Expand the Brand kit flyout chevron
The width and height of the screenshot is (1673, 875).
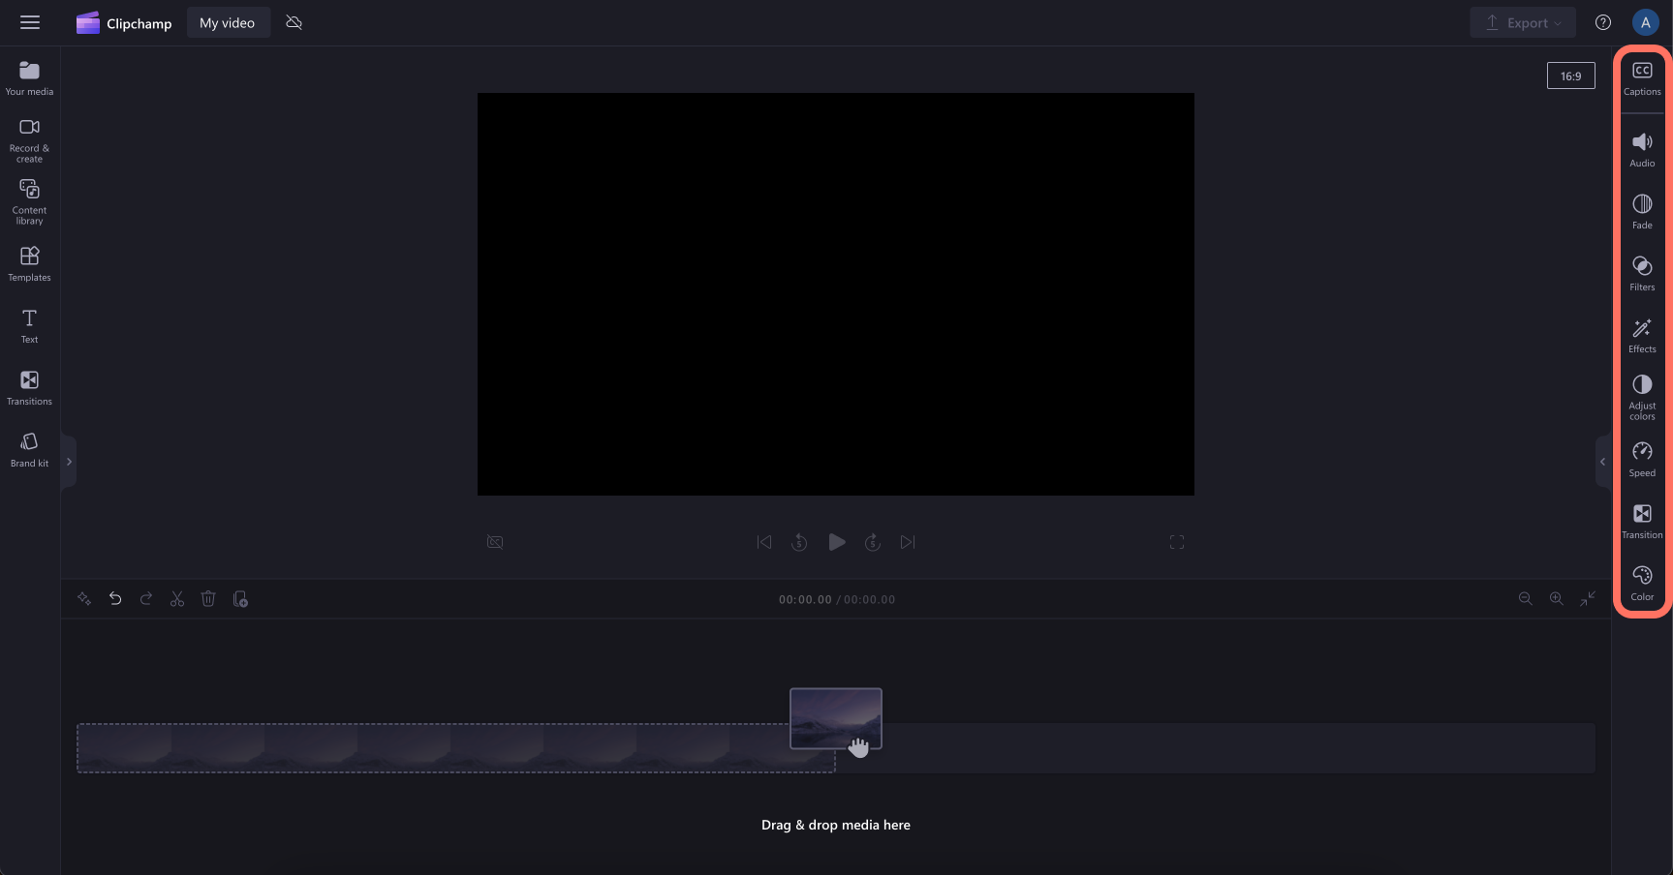pyautogui.click(x=69, y=462)
